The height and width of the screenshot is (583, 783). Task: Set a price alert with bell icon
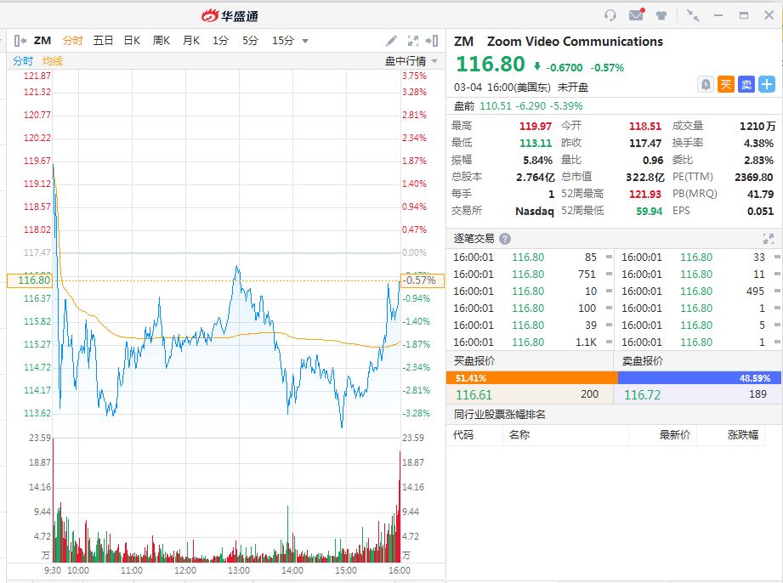(705, 84)
